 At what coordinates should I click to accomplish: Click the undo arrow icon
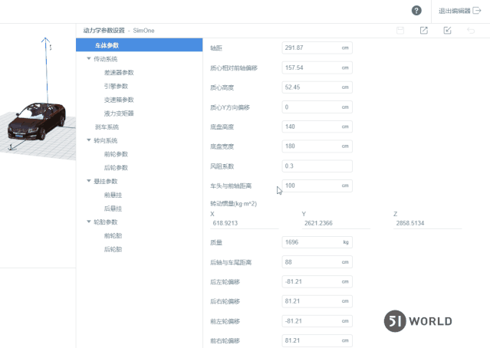pyautogui.click(x=471, y=31)
